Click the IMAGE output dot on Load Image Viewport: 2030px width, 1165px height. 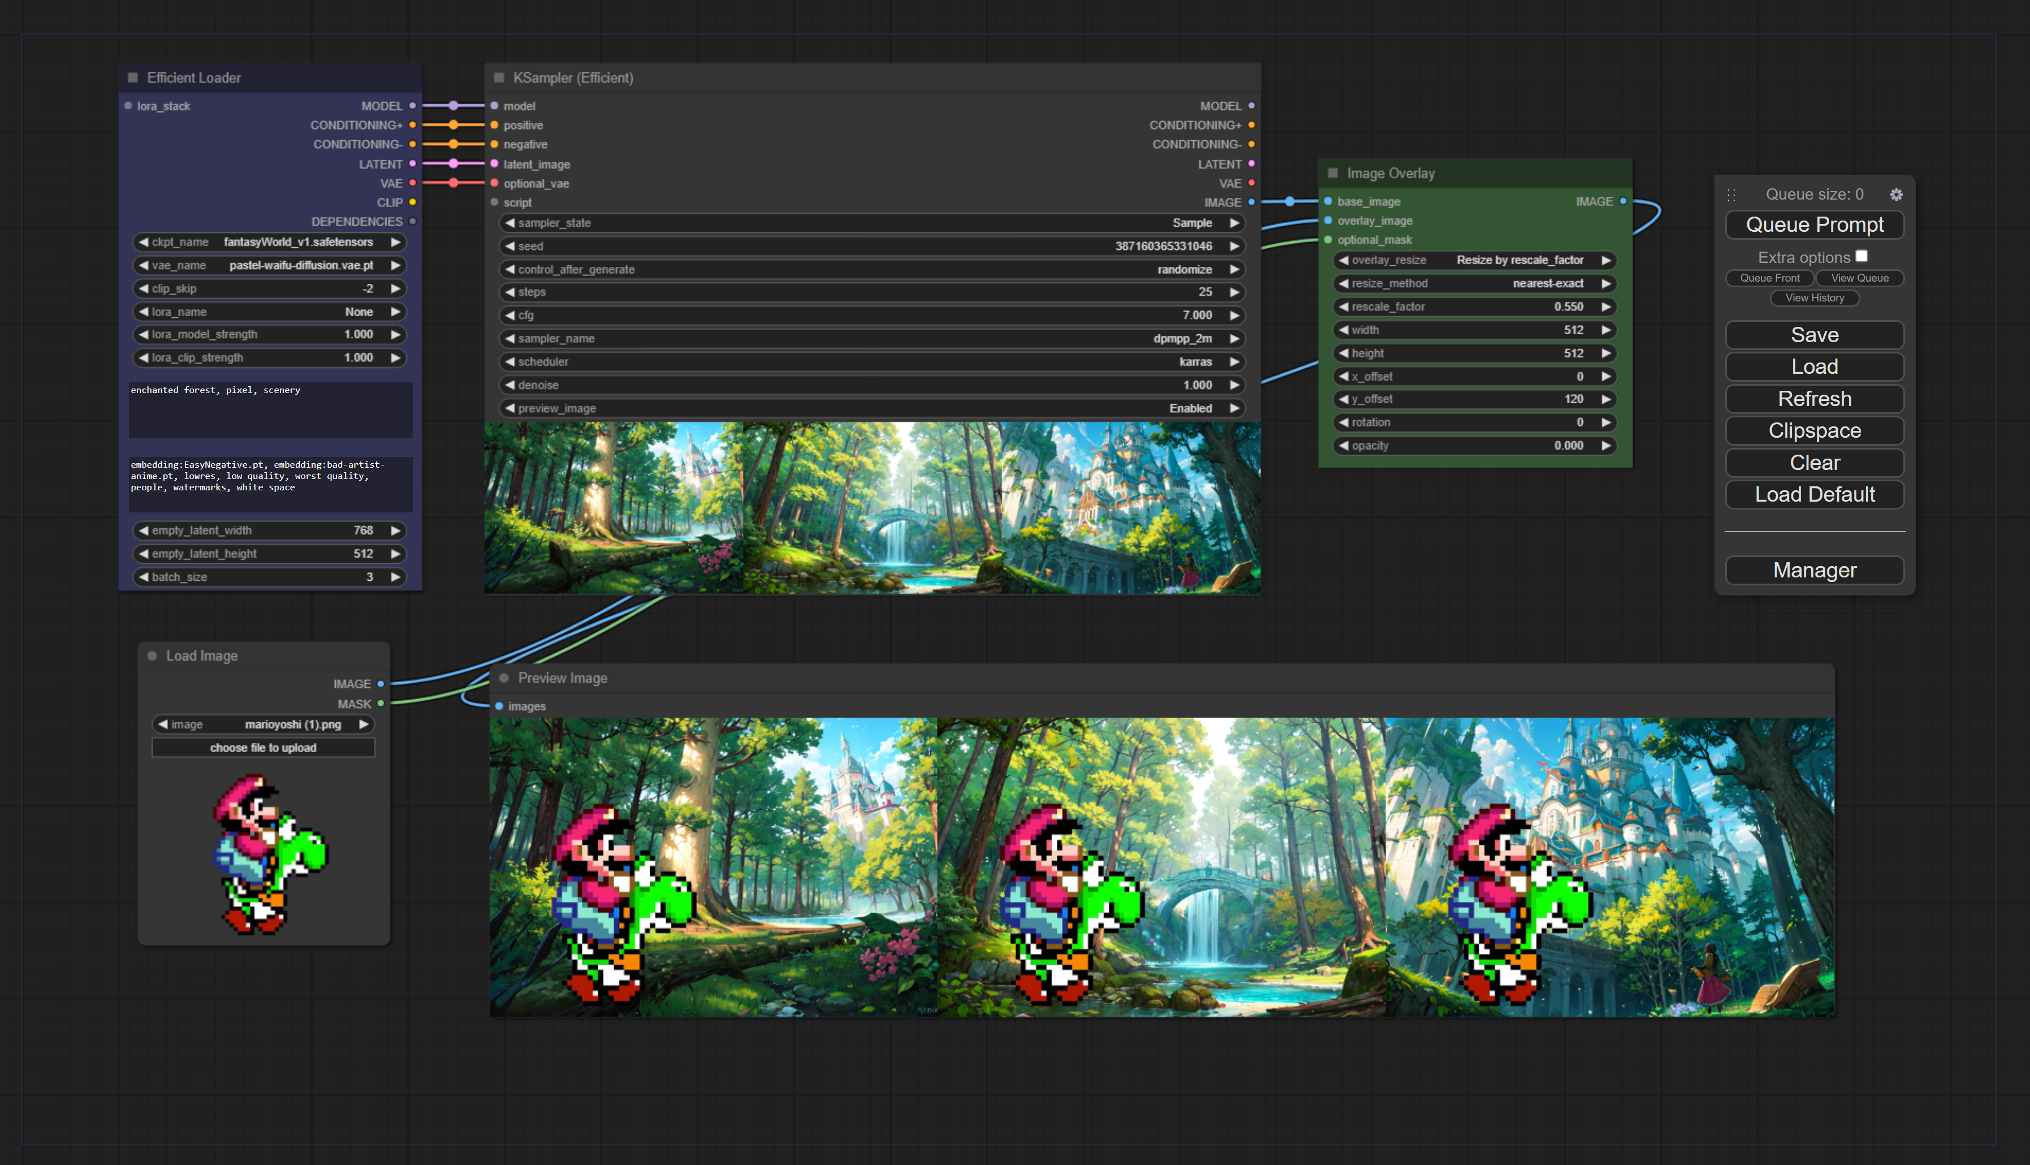click(x=381, y=684)
